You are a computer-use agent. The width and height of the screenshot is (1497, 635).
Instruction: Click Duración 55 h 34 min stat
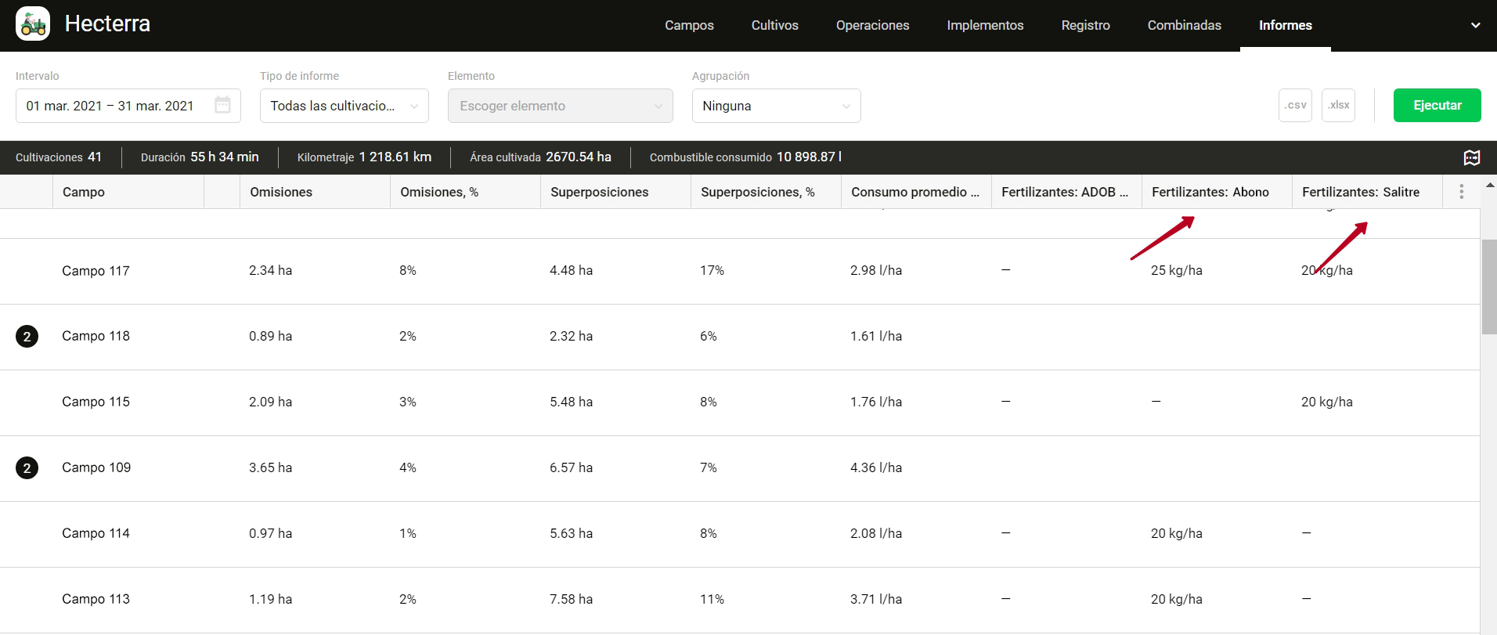click(200, 157)
